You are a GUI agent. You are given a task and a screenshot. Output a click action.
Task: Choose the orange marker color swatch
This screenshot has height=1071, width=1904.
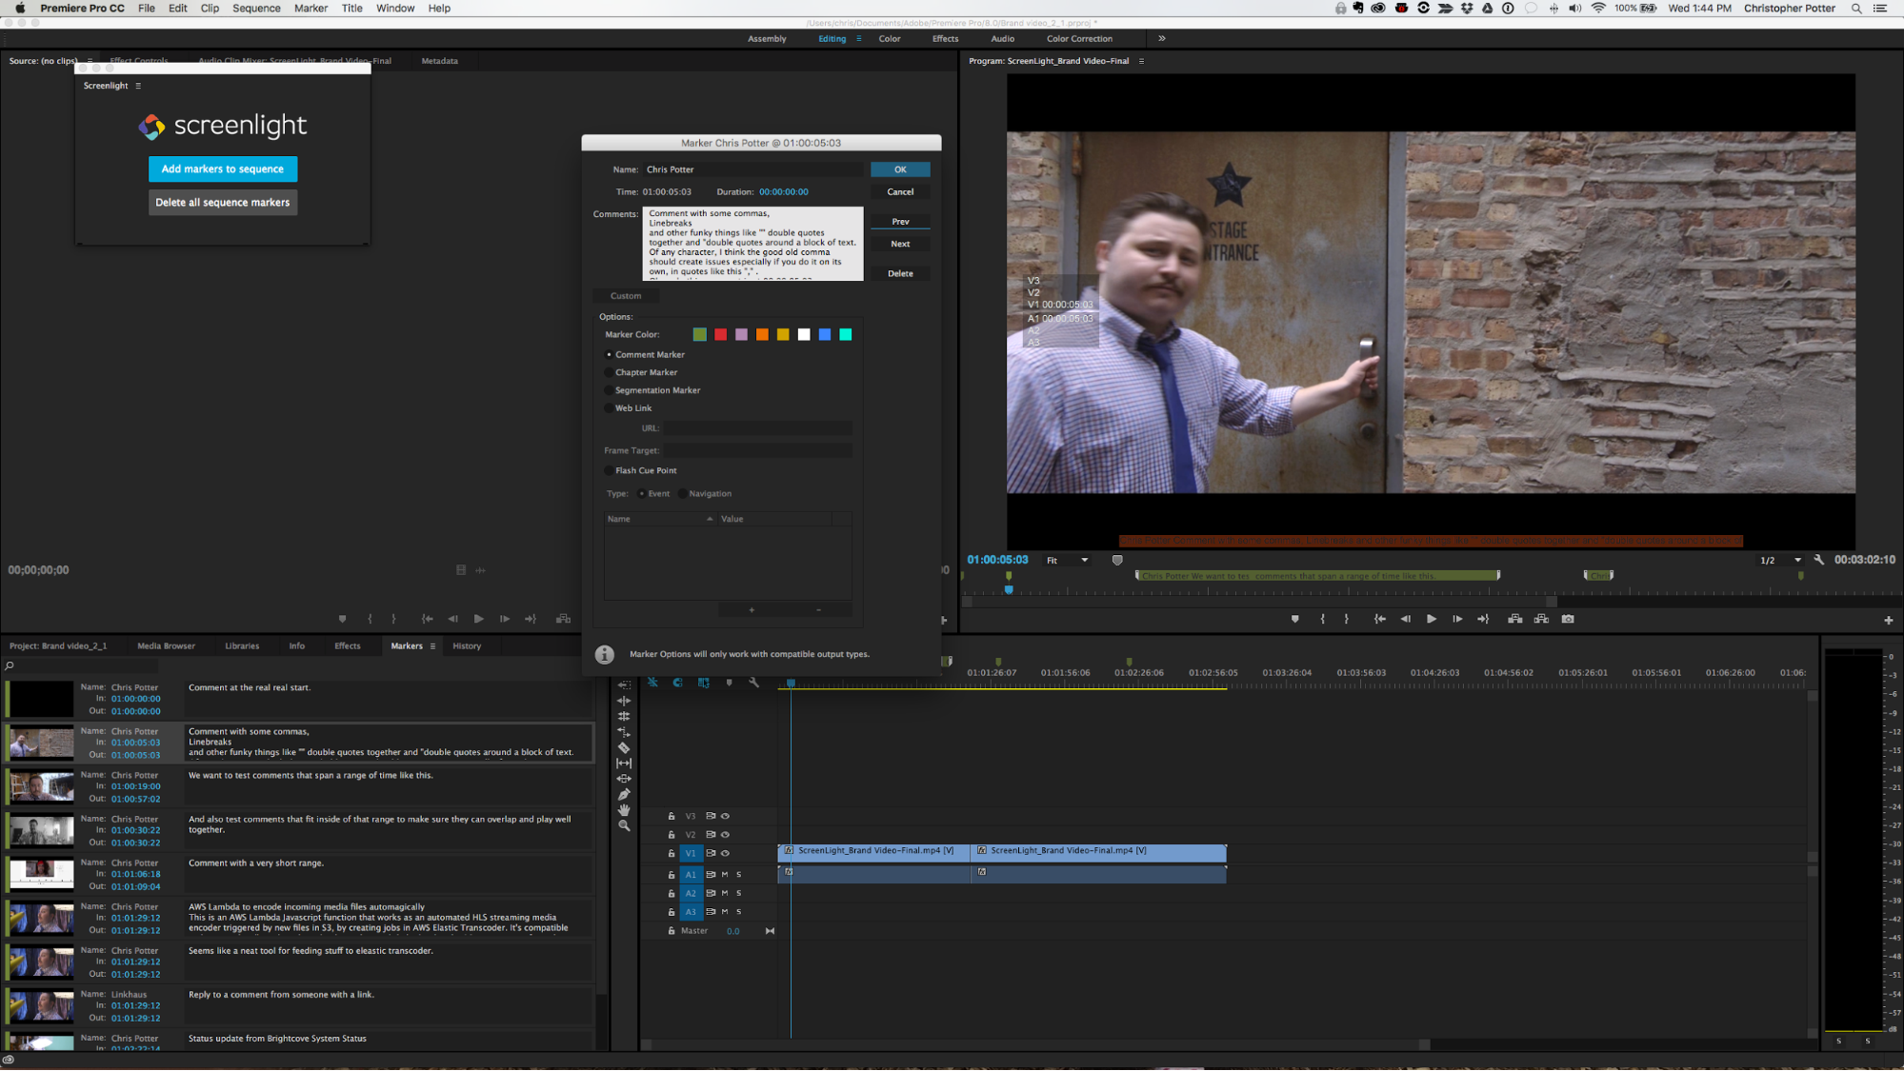coord(762,334)
